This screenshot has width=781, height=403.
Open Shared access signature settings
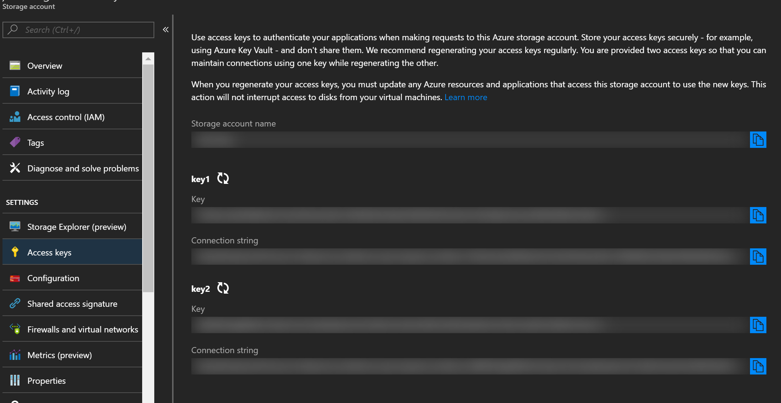[72, 303]
